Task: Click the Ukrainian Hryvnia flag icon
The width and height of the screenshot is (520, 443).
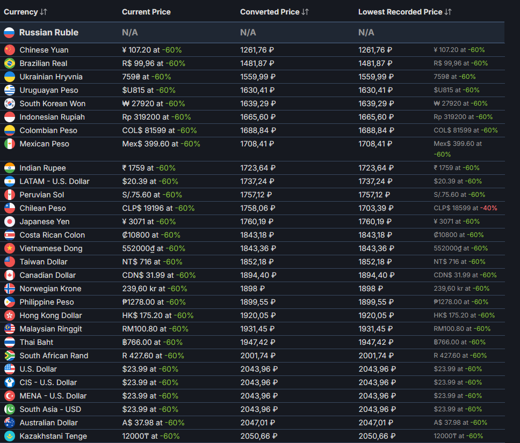Action: click(10, 77)
